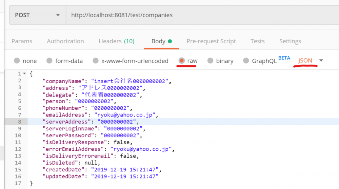
Task: Select the none body type radio
Action: click(17, 61)
